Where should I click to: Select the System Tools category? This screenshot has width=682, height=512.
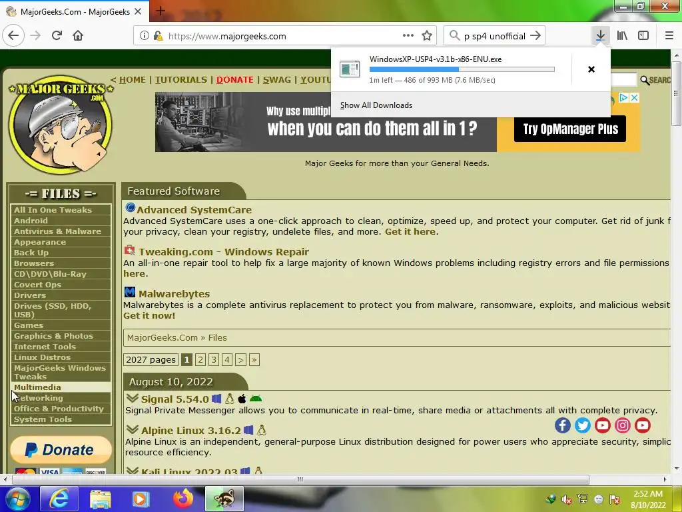tap(61, 419)
